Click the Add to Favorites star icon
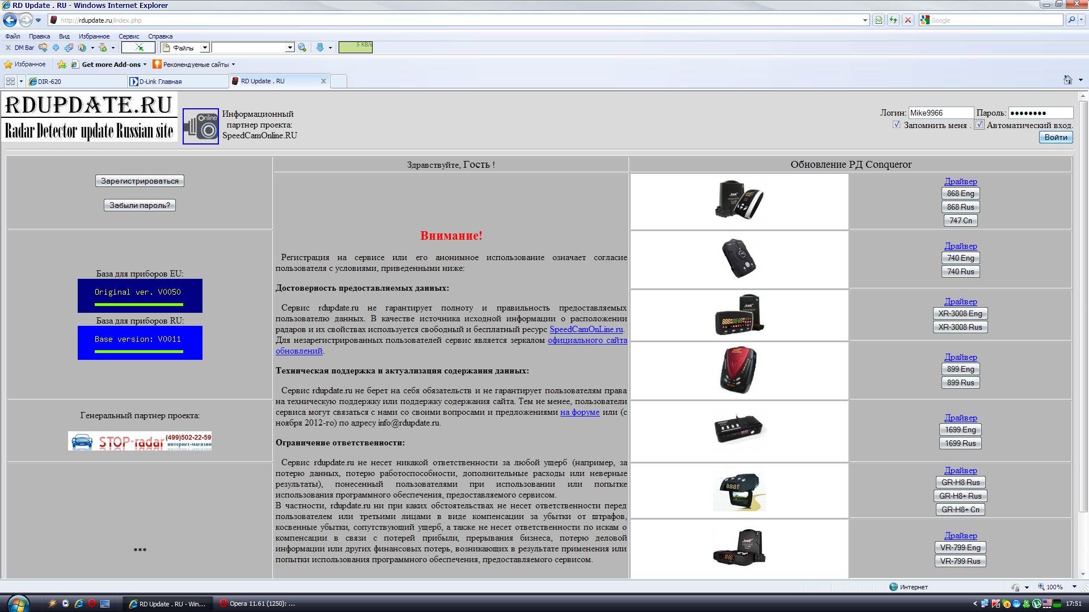The width and height of the screenshot is (1089, 612). tap(62, 65)
